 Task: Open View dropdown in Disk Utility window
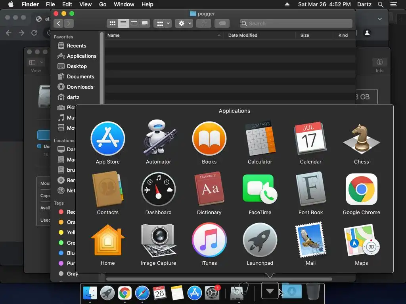click(36, 62)
